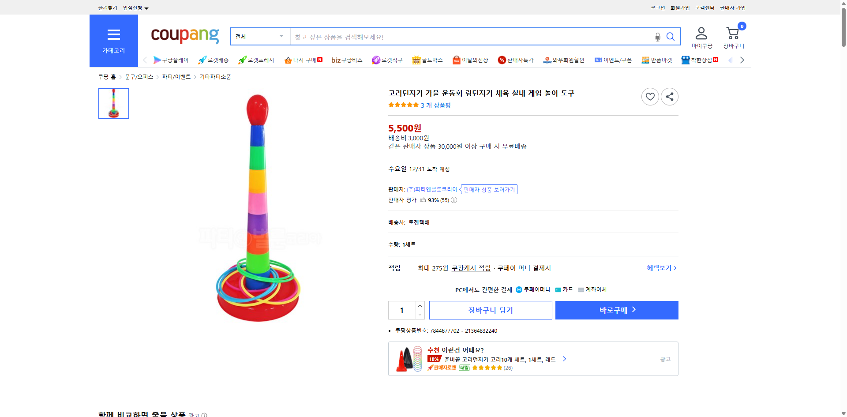Image resolution: width=847 pixels, height=417 pixels.
Task: Select the 로켓배송 rocket icon
Action: click(x=202, y=60)
